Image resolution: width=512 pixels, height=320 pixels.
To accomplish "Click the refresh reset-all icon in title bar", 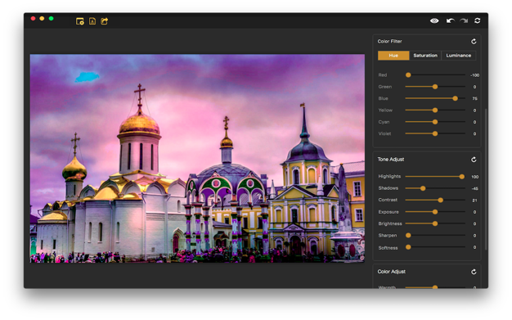I will [x=478, y=21].
